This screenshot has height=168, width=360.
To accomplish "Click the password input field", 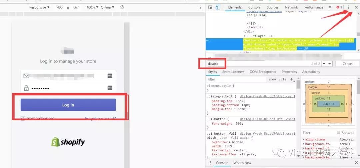I will tap(68, 88).
